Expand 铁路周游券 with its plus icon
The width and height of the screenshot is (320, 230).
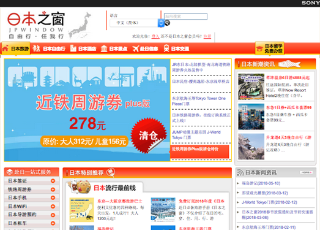click(x=53, y=190)
